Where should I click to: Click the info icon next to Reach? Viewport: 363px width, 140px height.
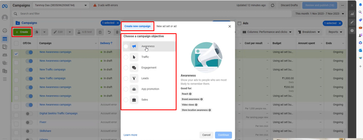click(x=190, y=94)
